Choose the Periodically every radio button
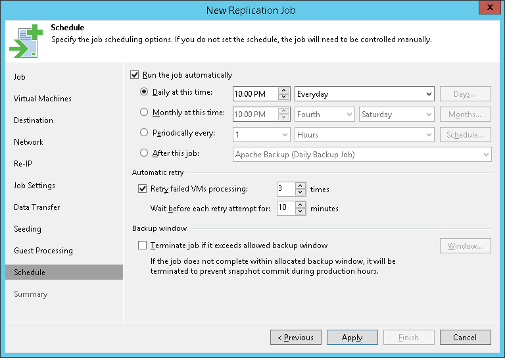This screenshot has width=505, height=358. 145,133
